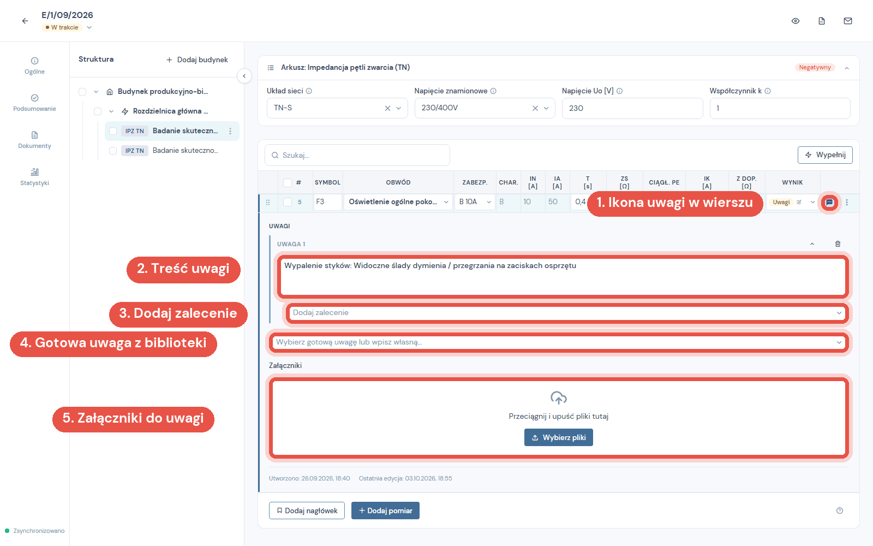Open row F3 more options menu
The height and width of the screenshot is (546, 873).
coord(847,202)
